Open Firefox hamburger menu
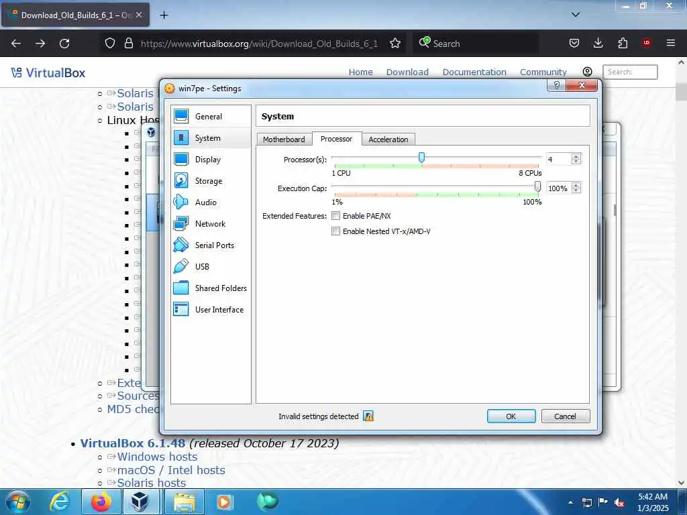Screen dimensions: 687x515 point(671,44)
